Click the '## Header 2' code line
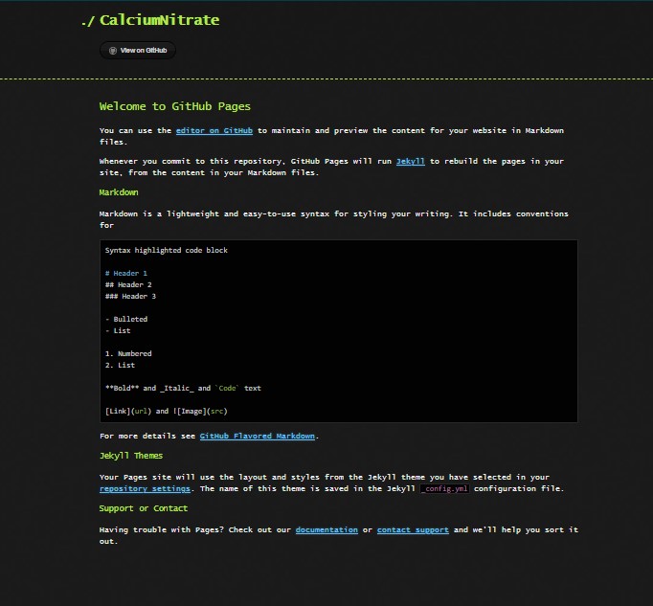653x606 pixels. coord(128,285)
